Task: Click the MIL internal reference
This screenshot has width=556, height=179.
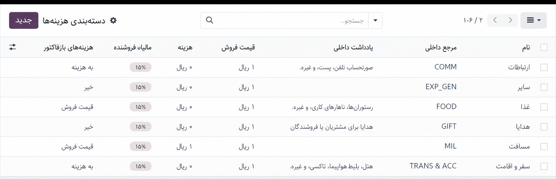Action: 450,146
